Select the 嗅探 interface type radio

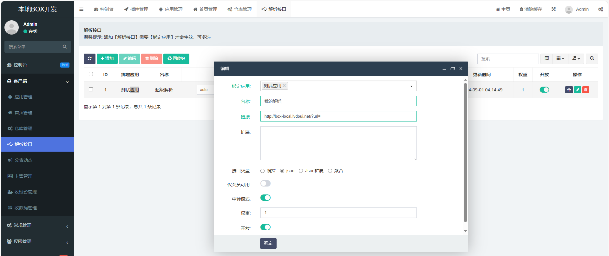coord(262,171)
